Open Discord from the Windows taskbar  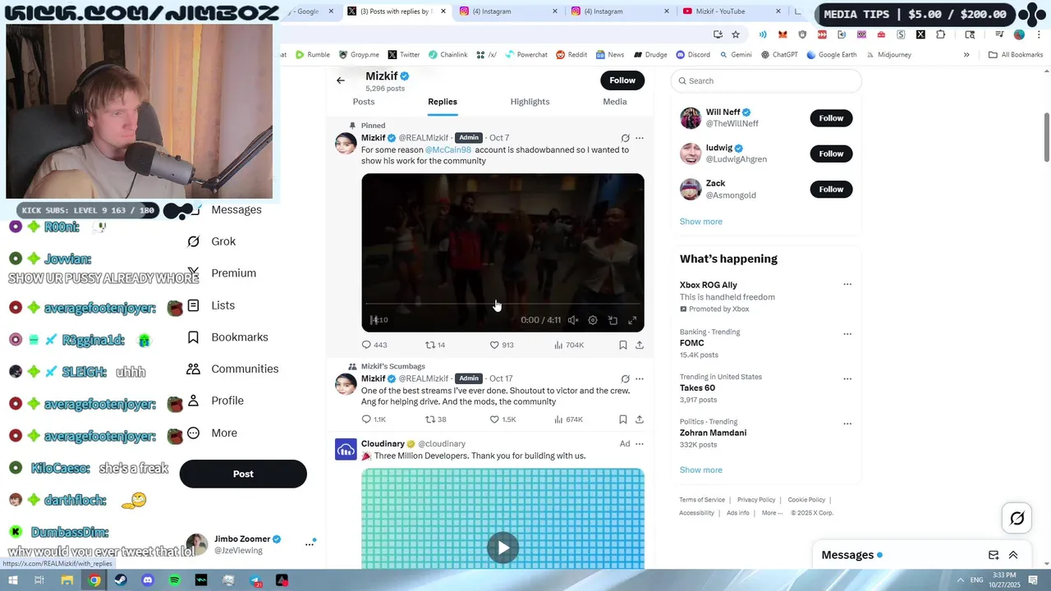[148, 580]
